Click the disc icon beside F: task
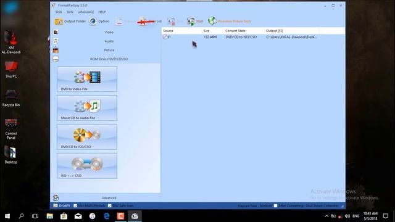 coord(165,37)
